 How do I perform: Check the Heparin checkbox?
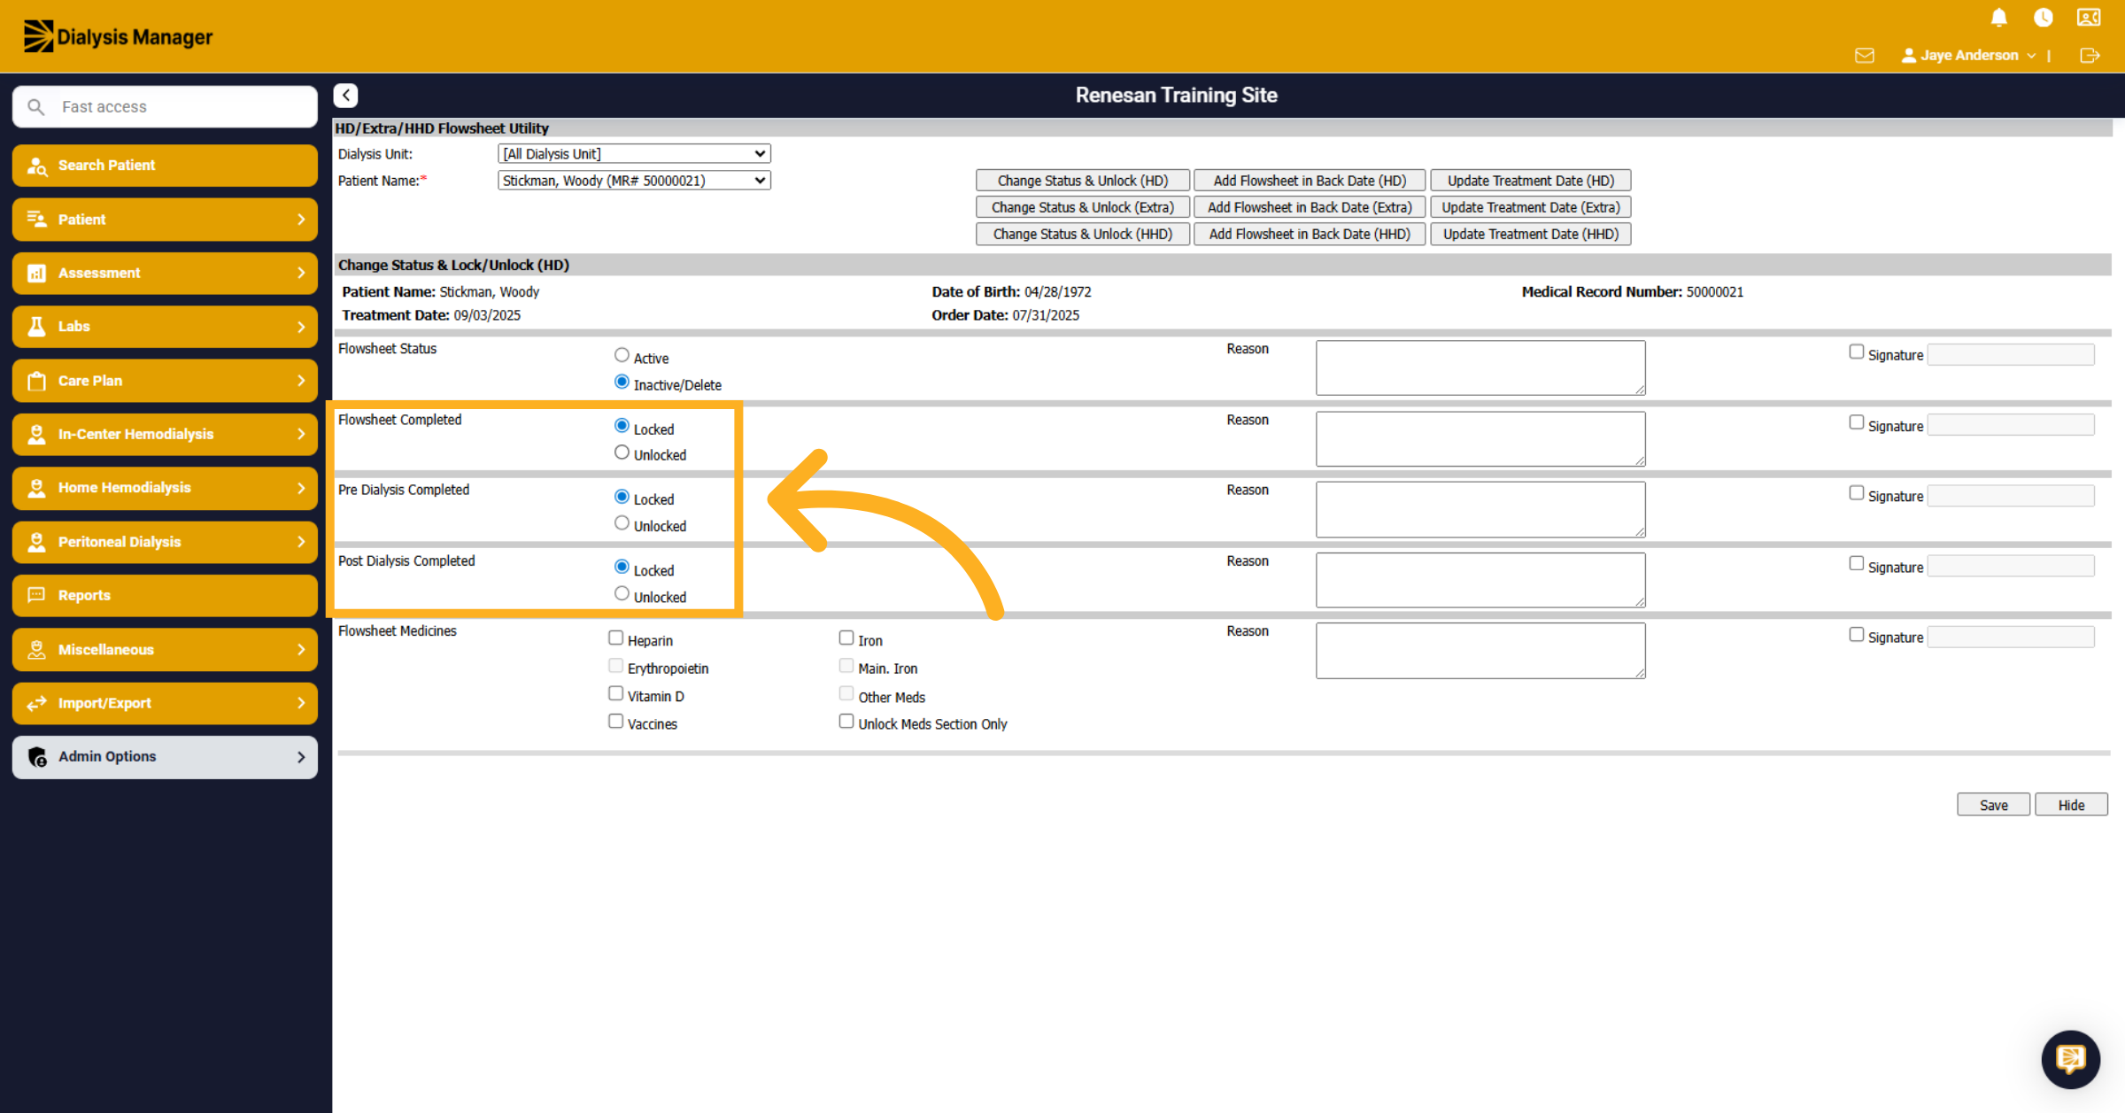616,638
